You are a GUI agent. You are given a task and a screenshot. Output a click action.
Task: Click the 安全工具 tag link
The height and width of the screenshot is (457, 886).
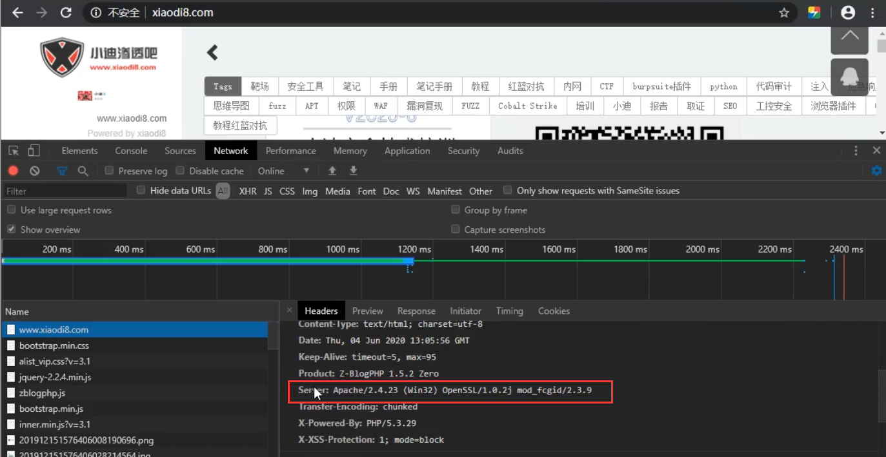[305, 86]
